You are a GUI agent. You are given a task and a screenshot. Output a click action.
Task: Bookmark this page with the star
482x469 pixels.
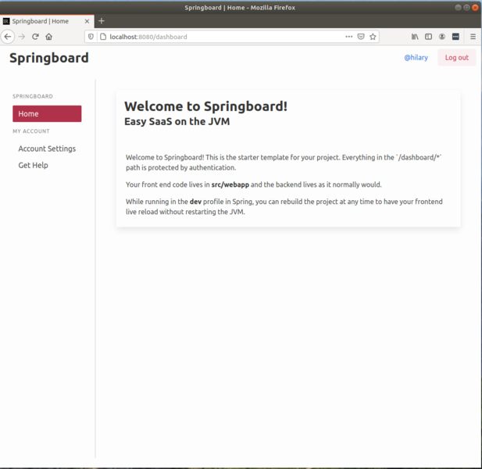[x=373, y=37]
